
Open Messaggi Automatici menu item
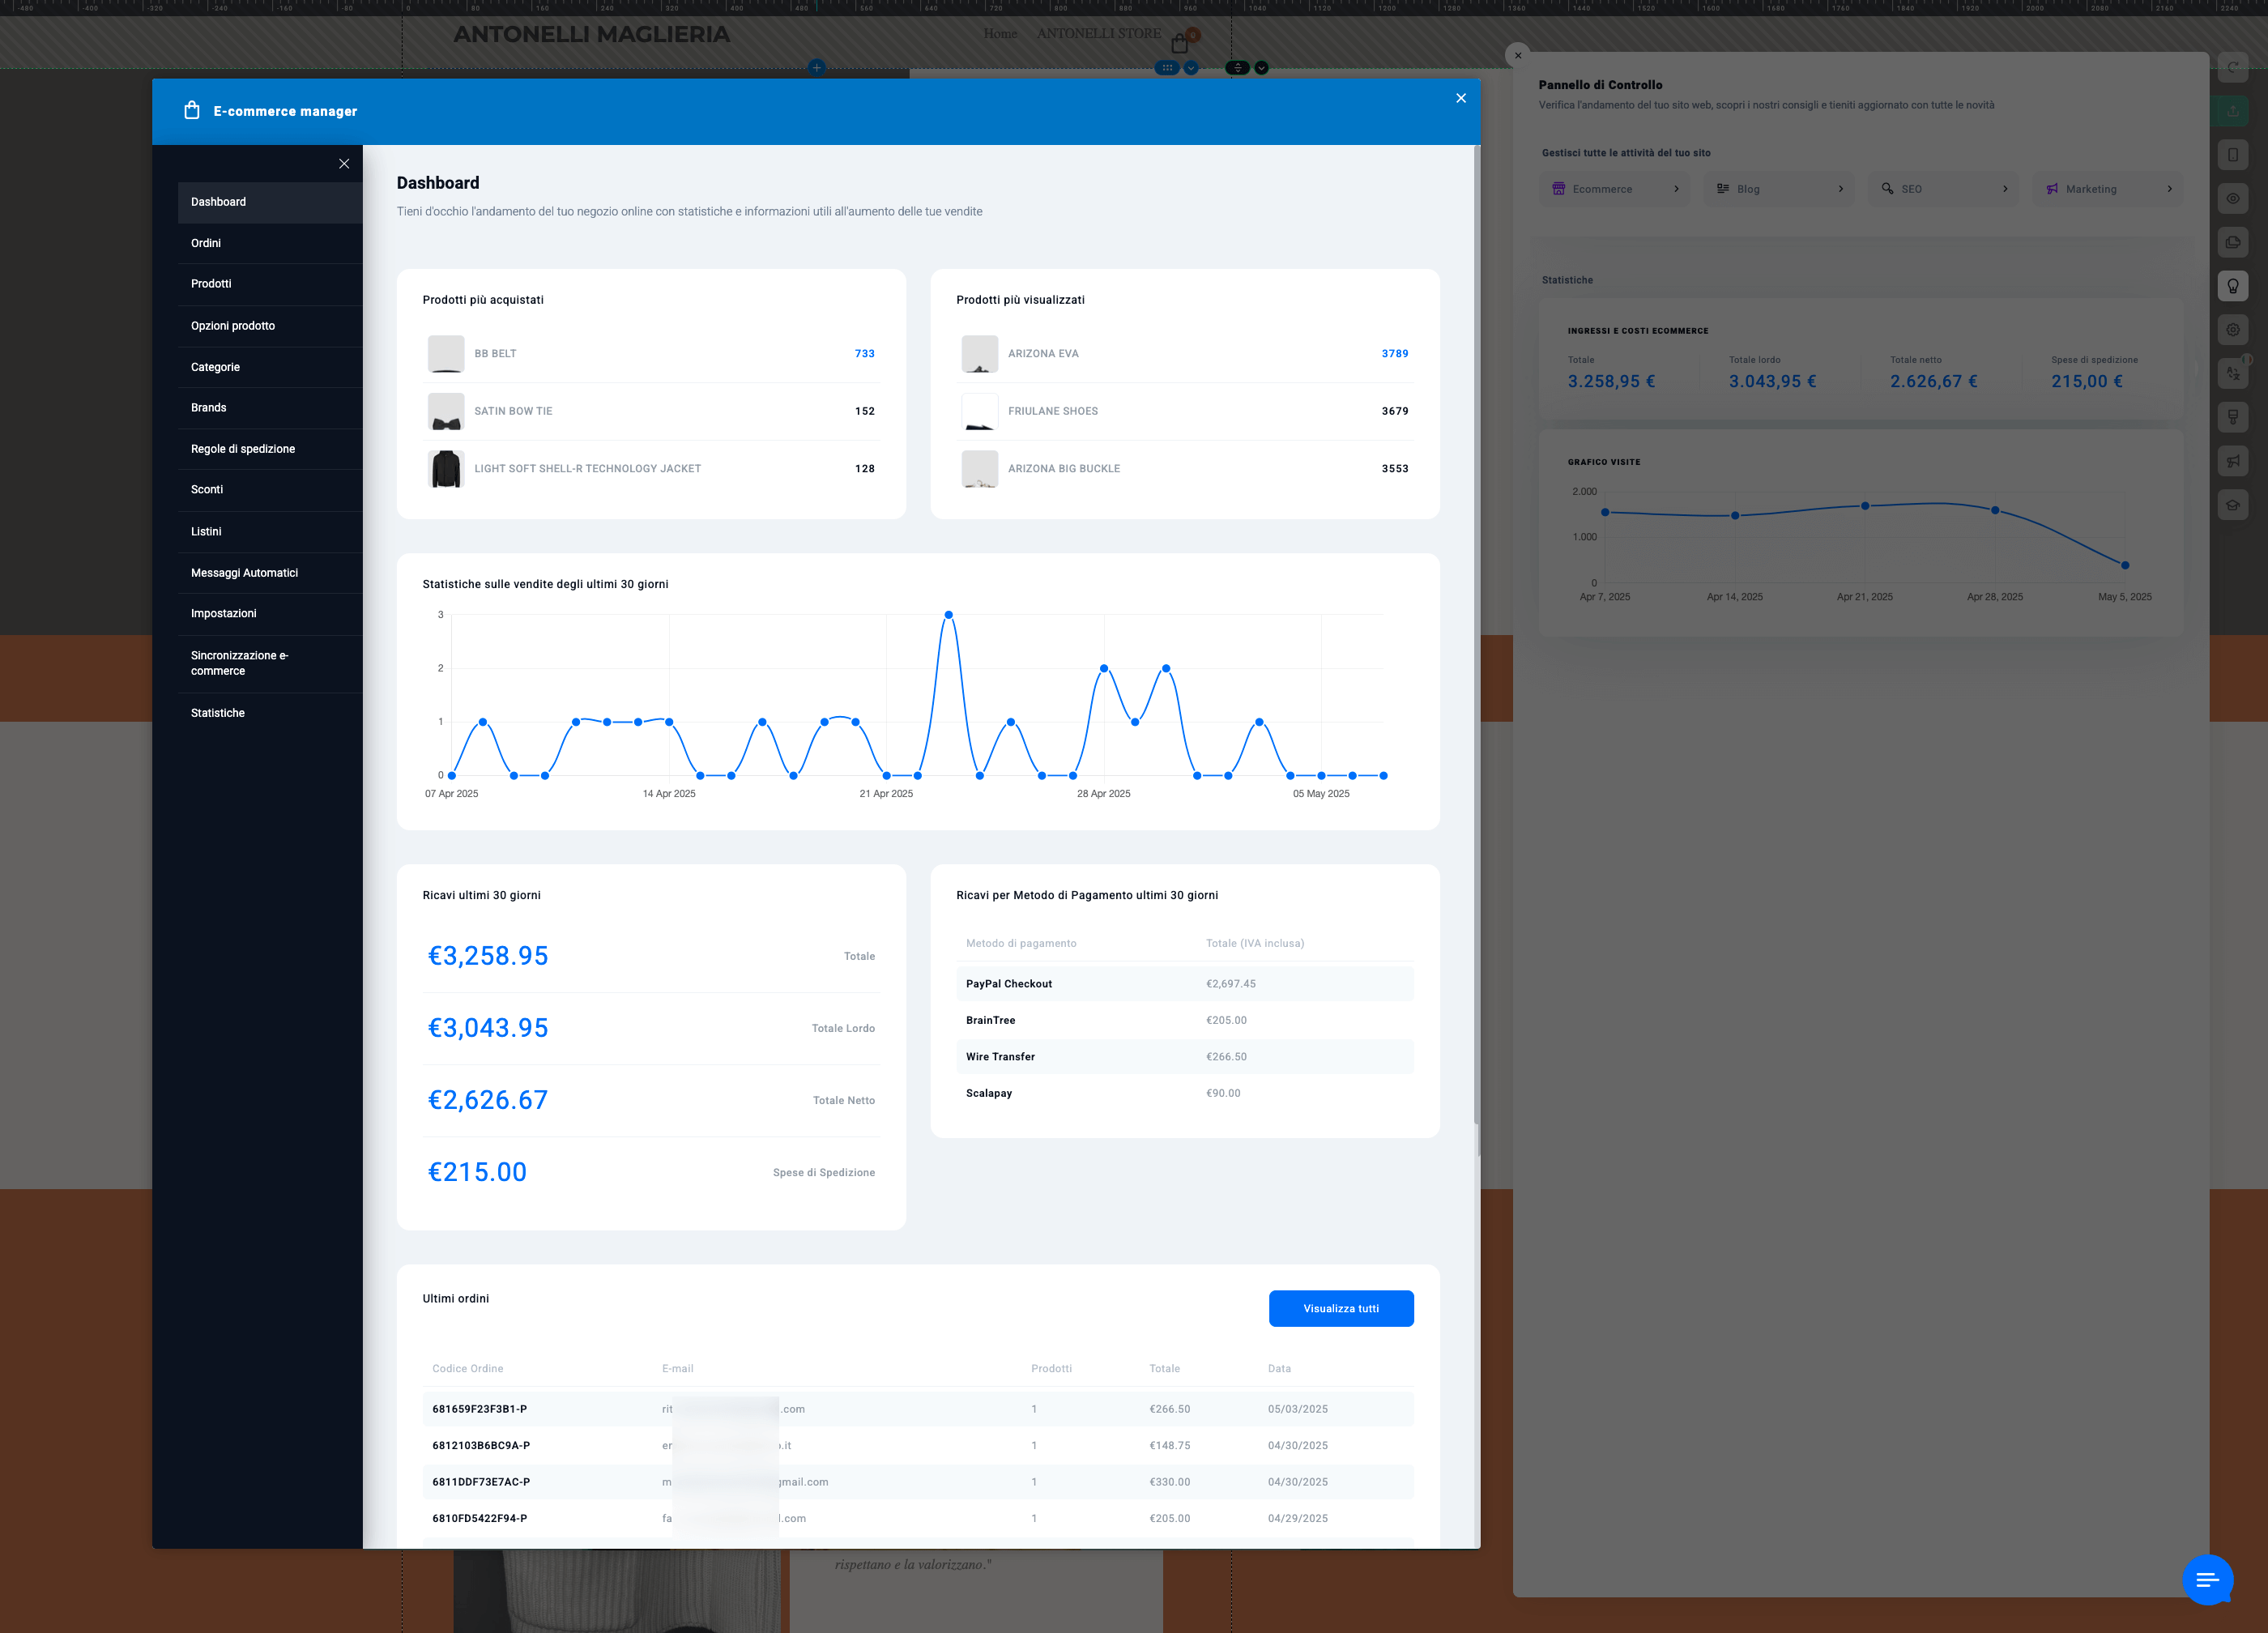270,573
